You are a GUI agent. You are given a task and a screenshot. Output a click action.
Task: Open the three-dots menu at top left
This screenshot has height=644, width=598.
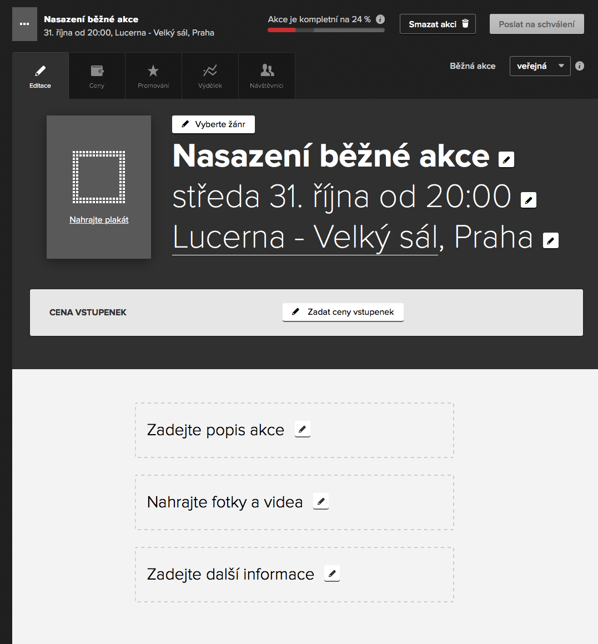pyautogui.click(x=24, y=24)
